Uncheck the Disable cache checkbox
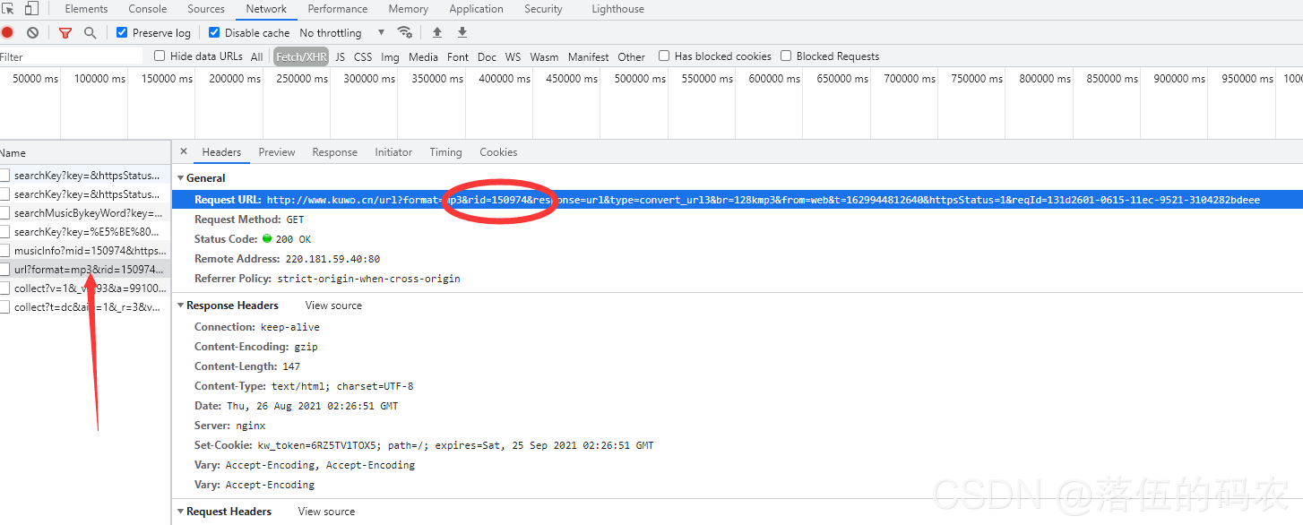 [215, 32]
